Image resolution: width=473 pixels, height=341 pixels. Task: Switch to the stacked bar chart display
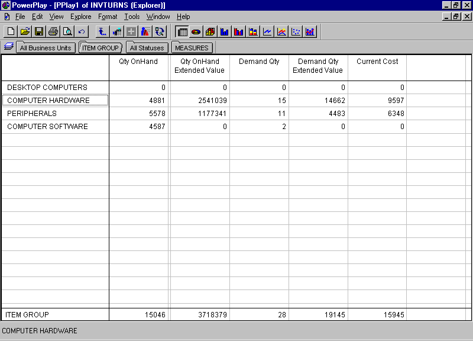pos(253,31)
